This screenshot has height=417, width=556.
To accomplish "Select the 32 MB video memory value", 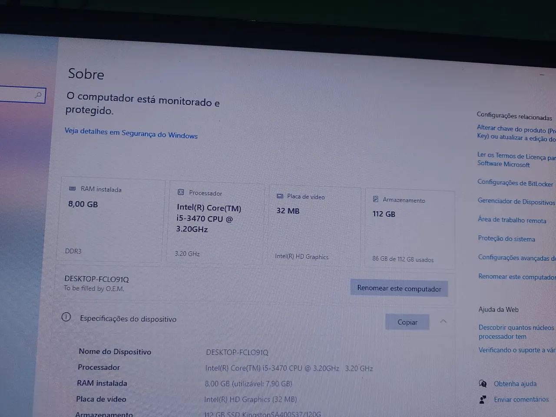I will [288, 211].
